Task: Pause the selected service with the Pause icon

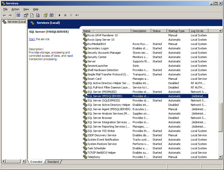Action: coord(71,15)
